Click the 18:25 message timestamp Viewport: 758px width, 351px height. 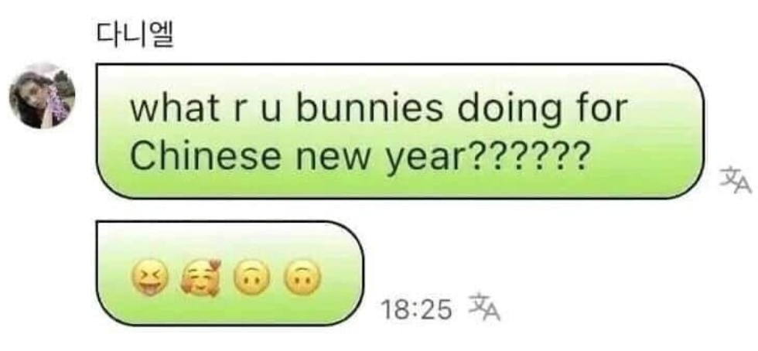point(416,309)
